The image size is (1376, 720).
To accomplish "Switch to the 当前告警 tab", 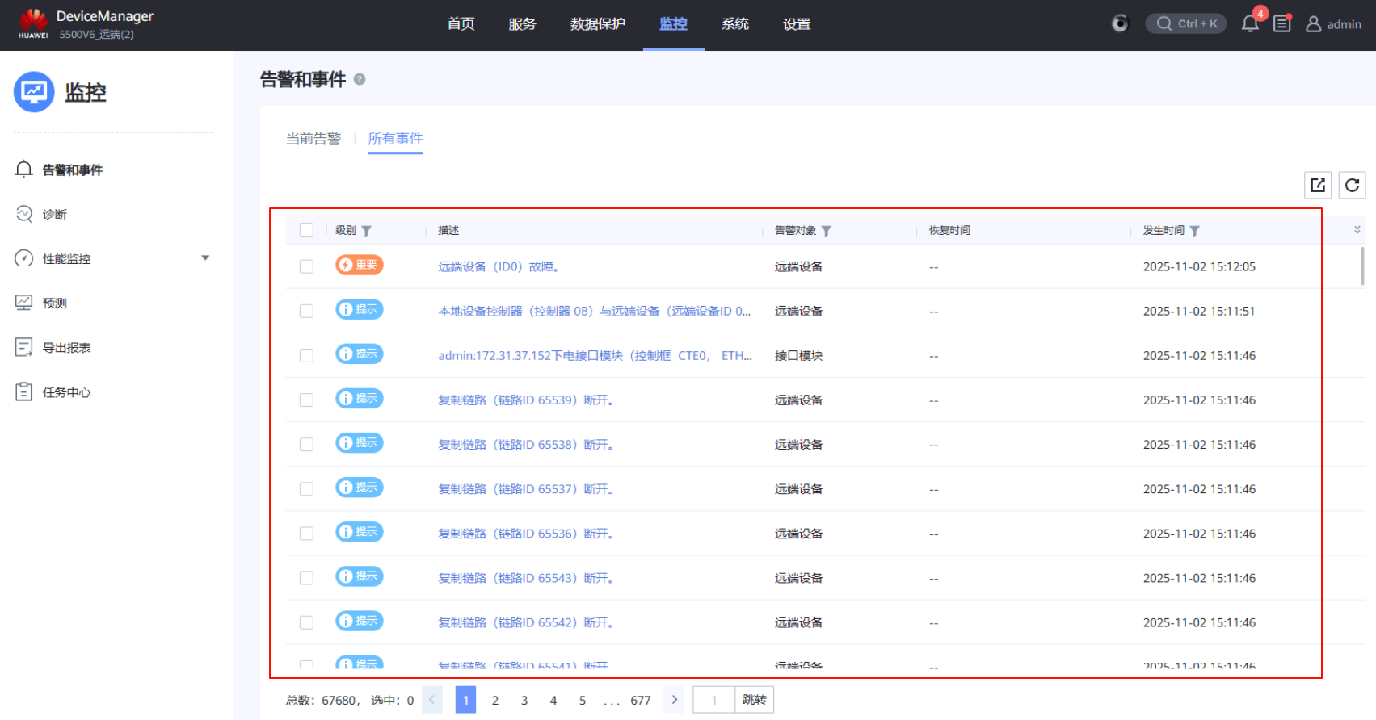I will (x=313, y=139).
